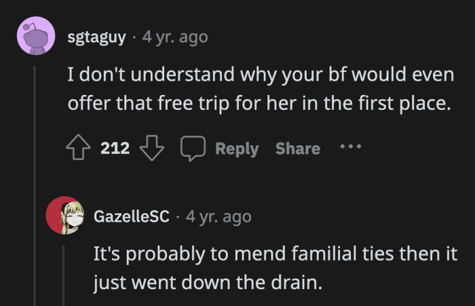Open the timestamp link beside sgtaguy
The image size is (475, 306).
pyautogui.click(x=175, y=37)
